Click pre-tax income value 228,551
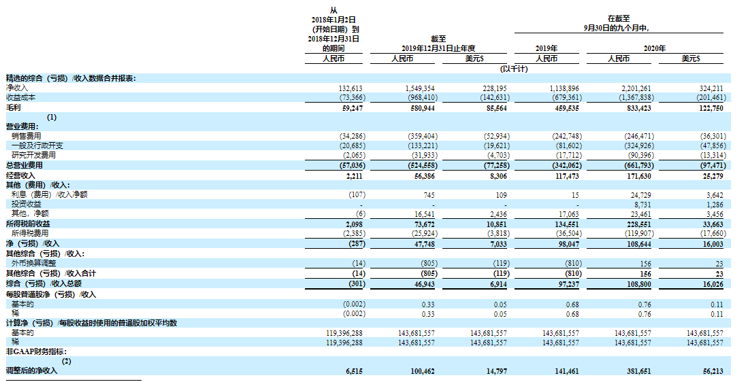This screenshot has width=750, height=382. [638, 224]
